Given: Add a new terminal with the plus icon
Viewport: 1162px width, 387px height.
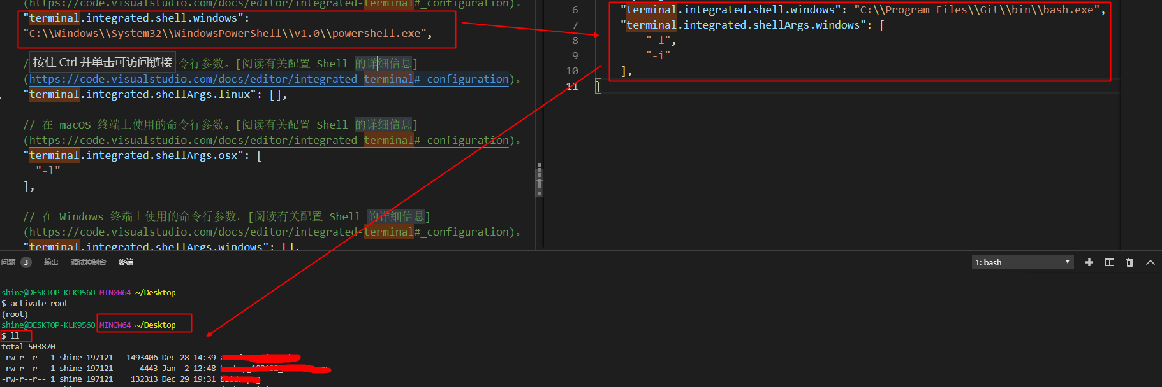Looking at the screenshot, I should click(x=1089, y=262).
